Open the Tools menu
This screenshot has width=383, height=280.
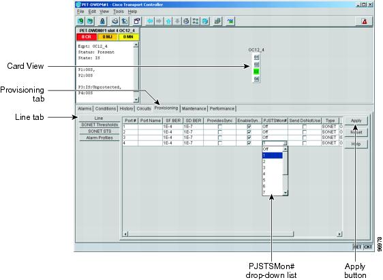pos(118,12)
